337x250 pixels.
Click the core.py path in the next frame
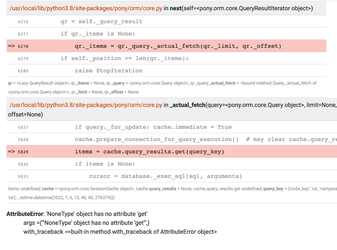click(86, 8)
